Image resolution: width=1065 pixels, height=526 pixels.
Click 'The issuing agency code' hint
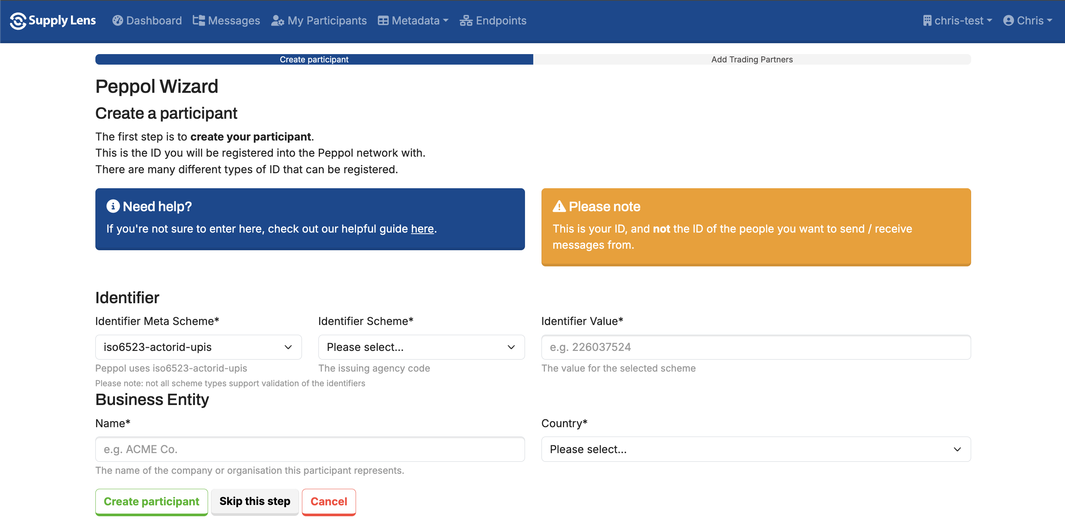tap(374, 368)
